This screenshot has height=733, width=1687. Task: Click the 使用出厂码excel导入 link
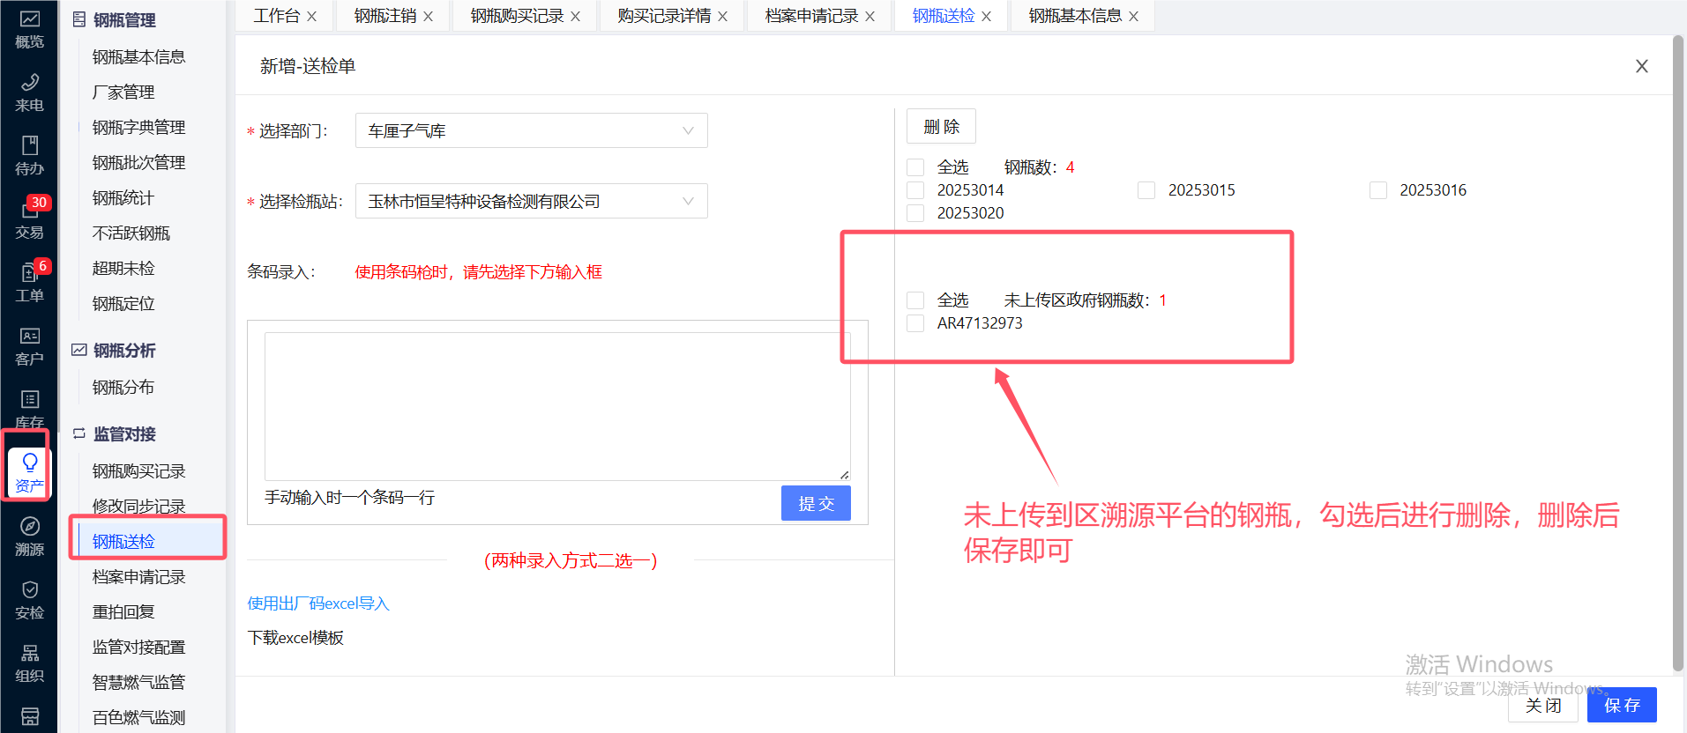[x=317, y=603]
